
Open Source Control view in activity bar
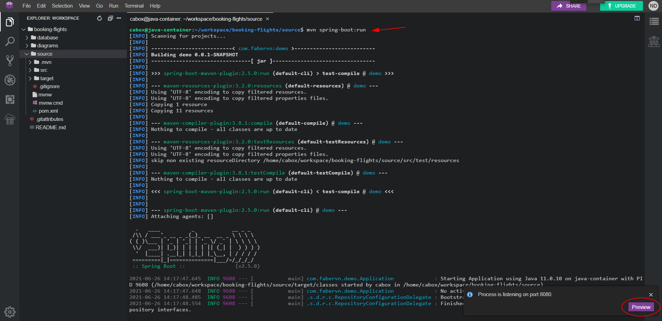click(10, 60)
